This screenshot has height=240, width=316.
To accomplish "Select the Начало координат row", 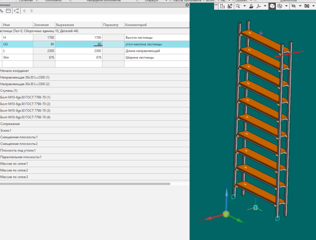I will [x=95, y=71].
